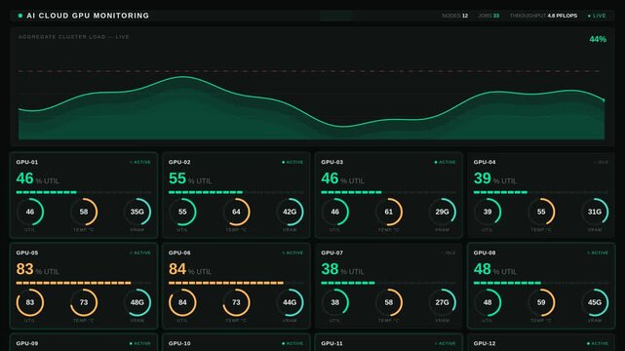Click the GPU-02 VRAM gauge reading 42G

click(290, 212)
